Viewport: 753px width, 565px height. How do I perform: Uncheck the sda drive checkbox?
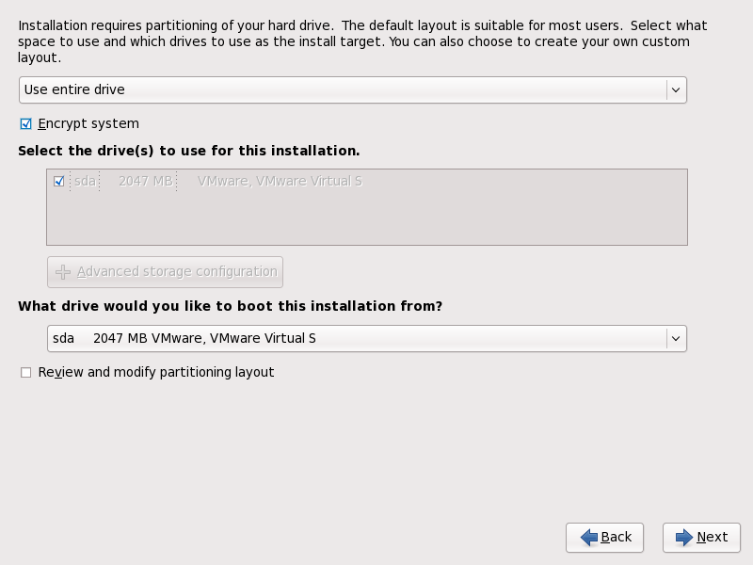59,181
